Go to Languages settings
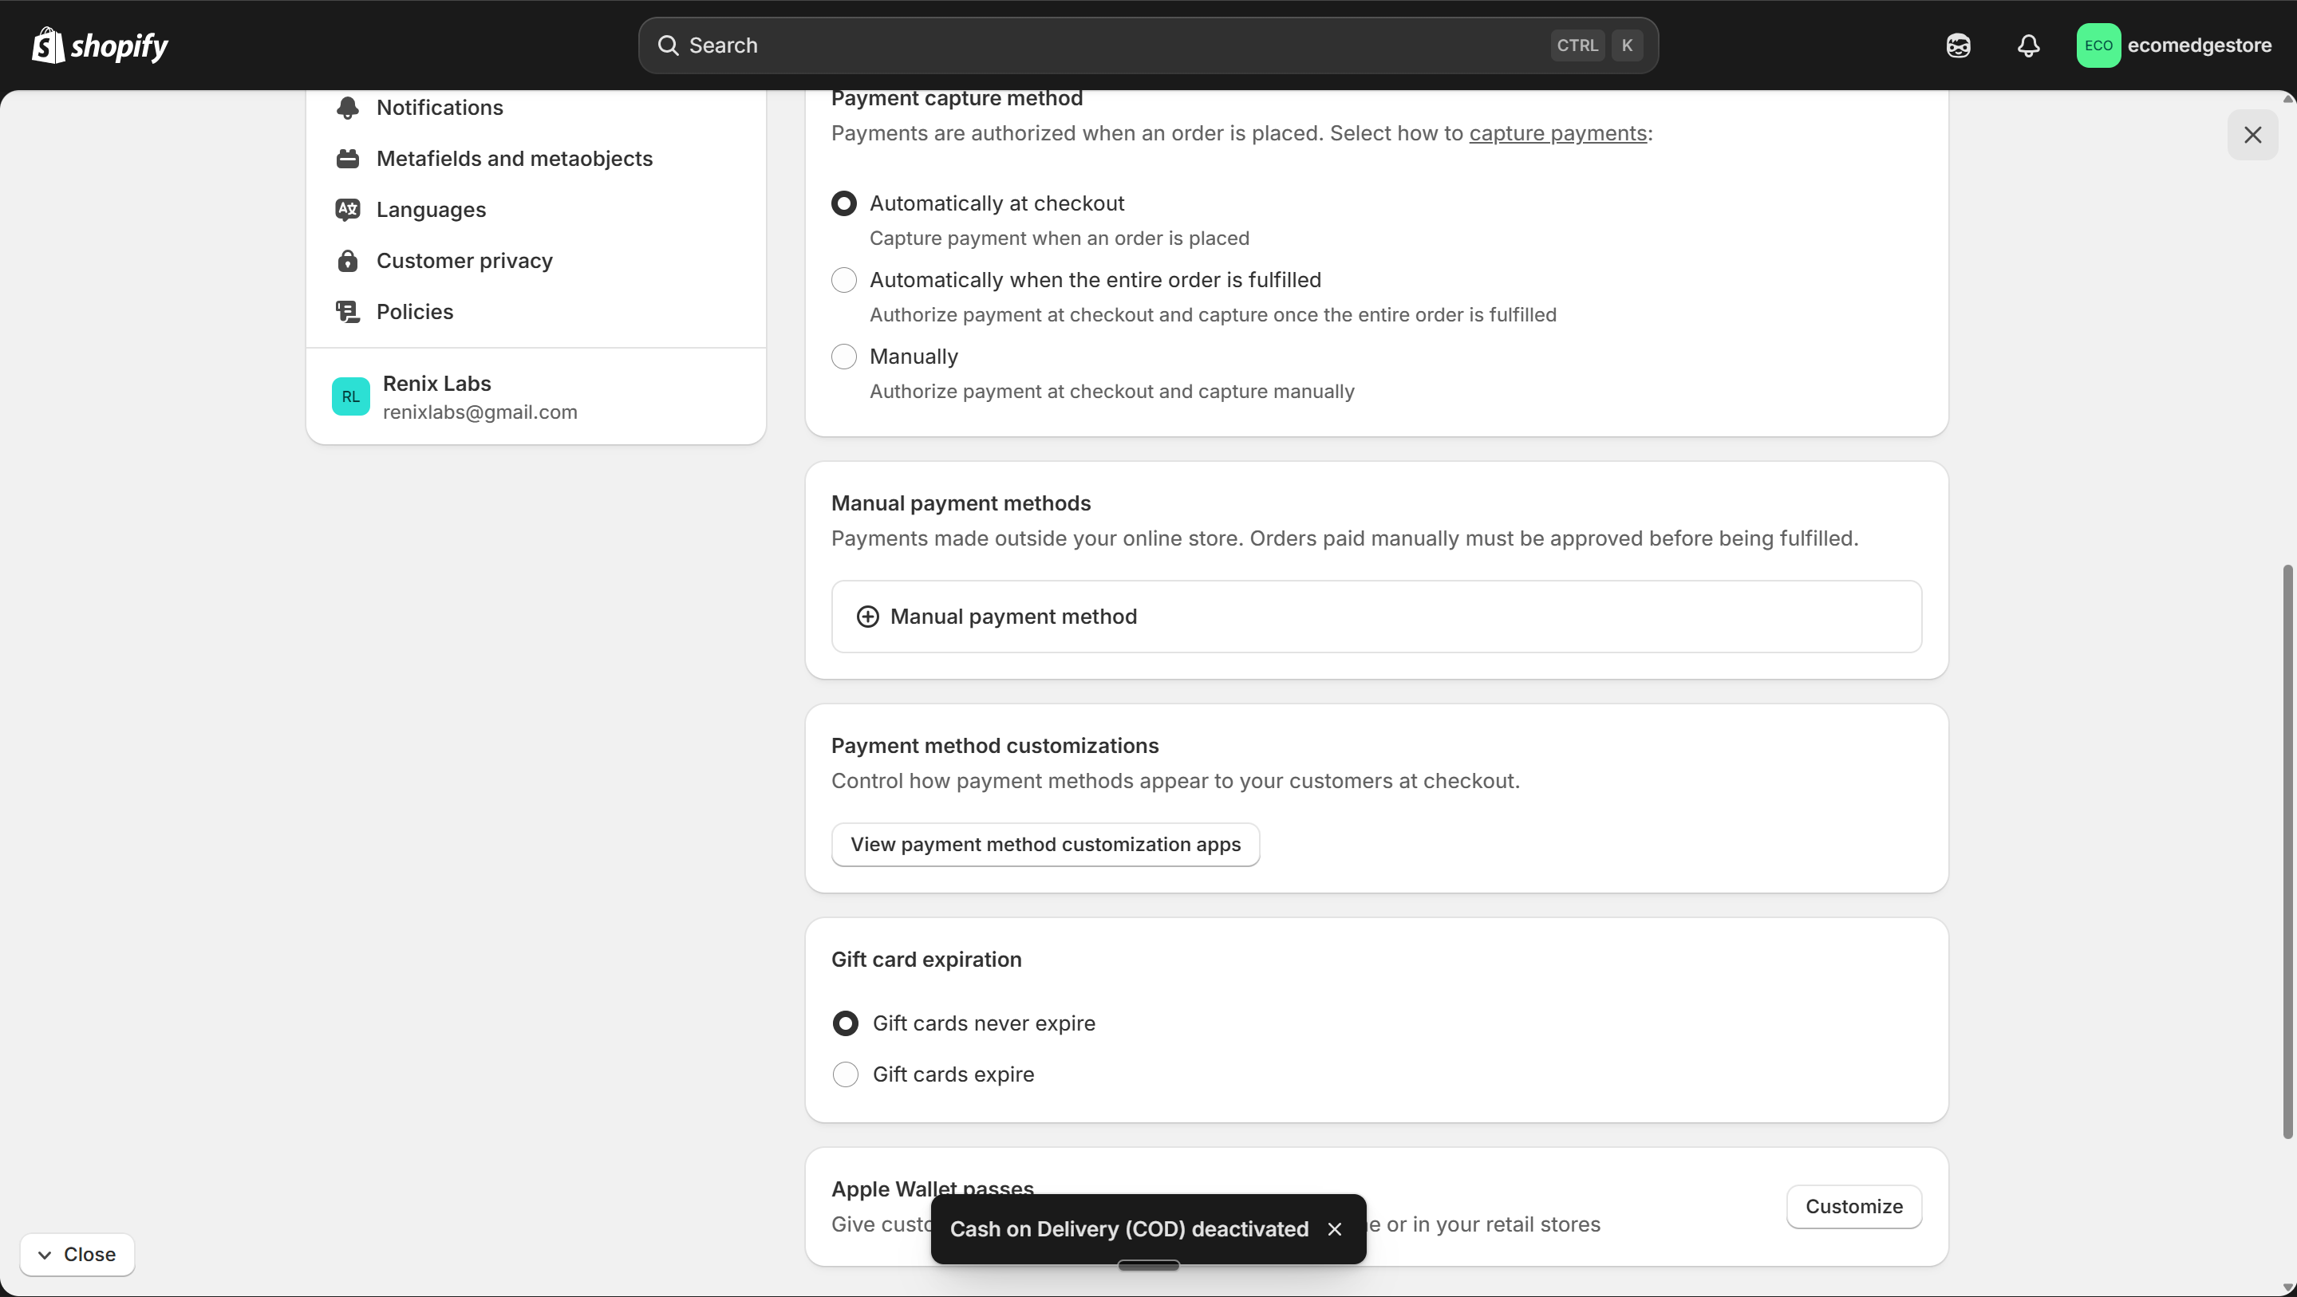The width and height of the screenshot is (2297, 1297). pos(430,210)
